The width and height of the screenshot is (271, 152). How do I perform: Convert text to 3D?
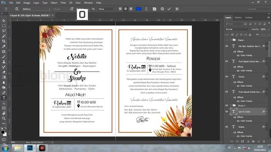(x=177, y=9)
